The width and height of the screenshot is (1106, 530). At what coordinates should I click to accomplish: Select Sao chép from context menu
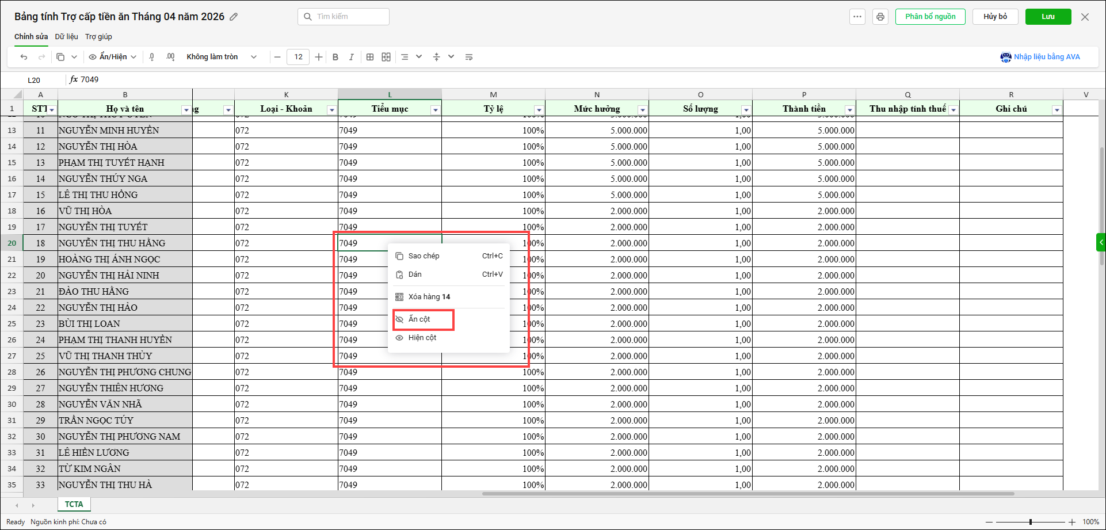point(424,256)
